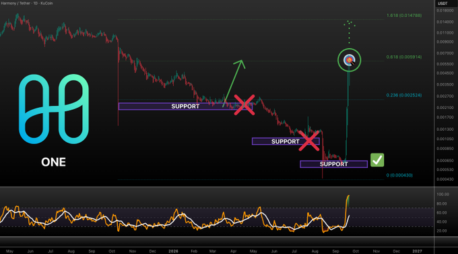Click 0.007000 on the price axis
458x254 pixels.
[x=445, y=53]
